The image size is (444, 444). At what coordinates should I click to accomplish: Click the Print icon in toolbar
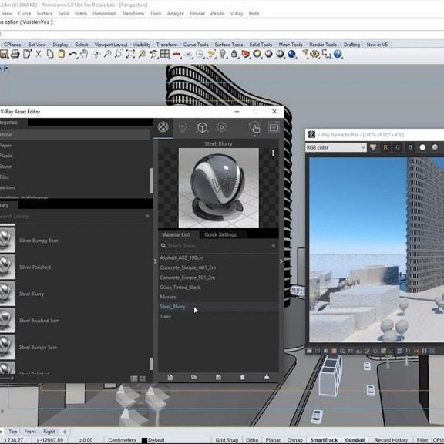pos(15,54)
